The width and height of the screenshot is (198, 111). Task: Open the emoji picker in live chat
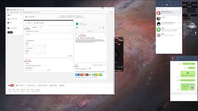coord(77,28)
